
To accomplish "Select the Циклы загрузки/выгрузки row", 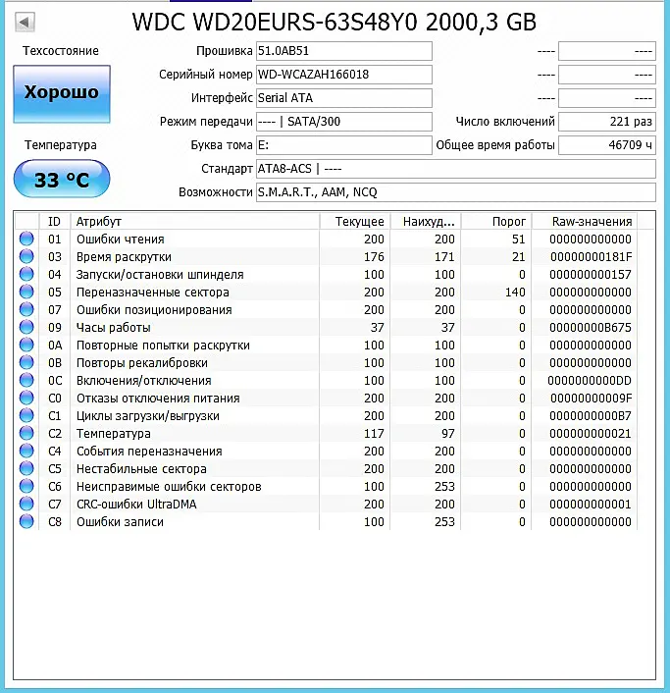I will pyautogui.click(x=326, y=415).
